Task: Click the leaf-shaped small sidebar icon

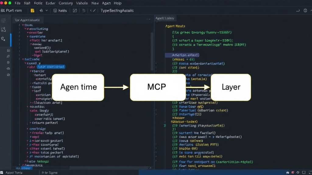Action: 8,56
